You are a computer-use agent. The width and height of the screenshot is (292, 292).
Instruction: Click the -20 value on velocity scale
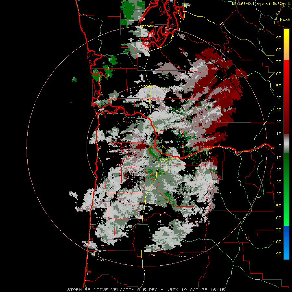[x=277, y=170]
